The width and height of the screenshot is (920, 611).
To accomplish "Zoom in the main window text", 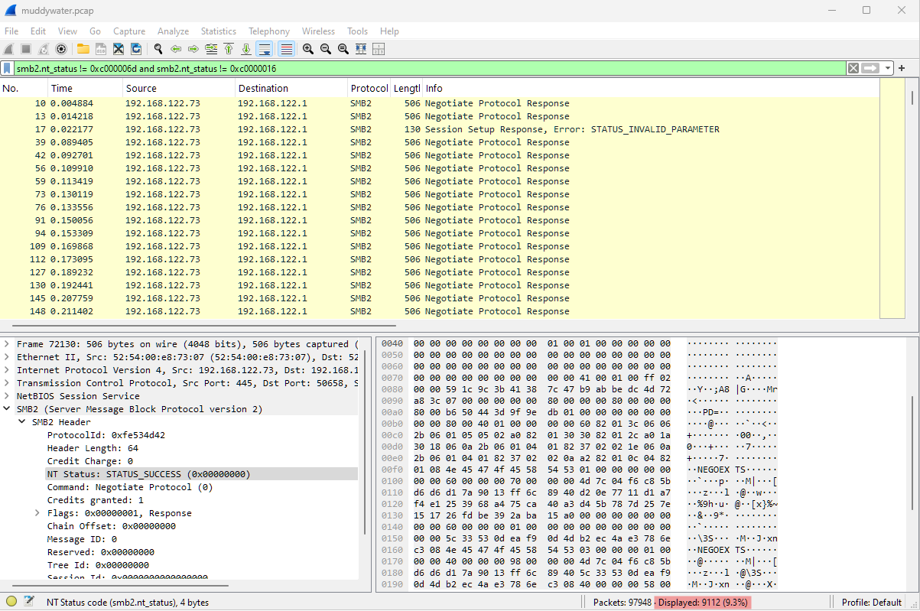I will click(308, 49).
